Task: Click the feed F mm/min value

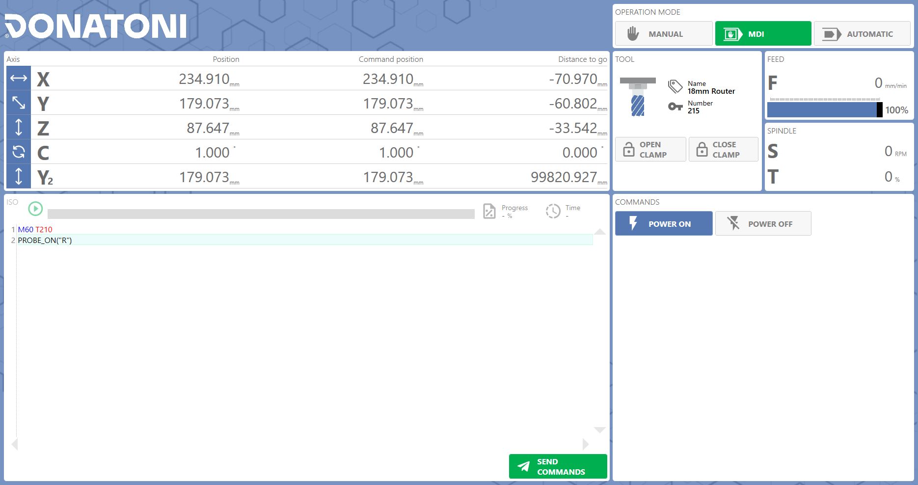Action: pos(878,82)
